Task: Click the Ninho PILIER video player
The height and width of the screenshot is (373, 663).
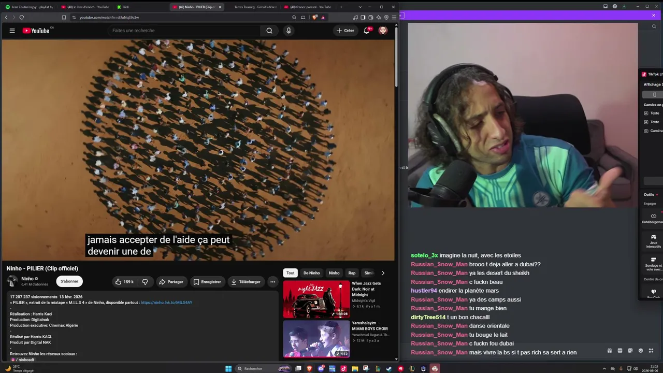Action: (198, 150)
